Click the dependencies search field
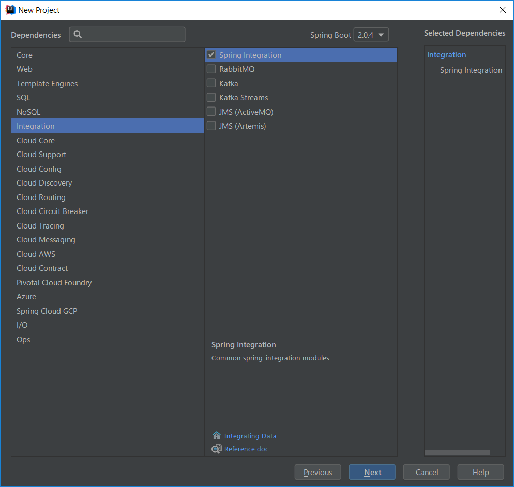The width and height of the screenshot is (514, 487). [x=127, y=35]
